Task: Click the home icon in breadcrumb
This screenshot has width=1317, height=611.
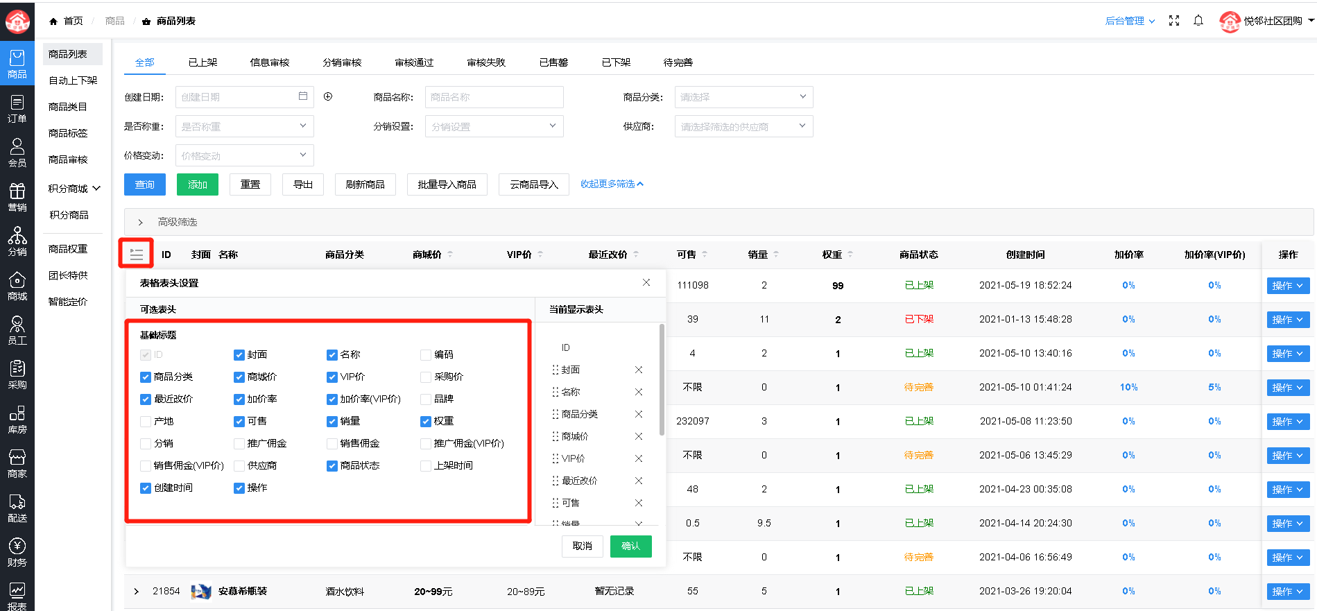Action: (53, 21)
